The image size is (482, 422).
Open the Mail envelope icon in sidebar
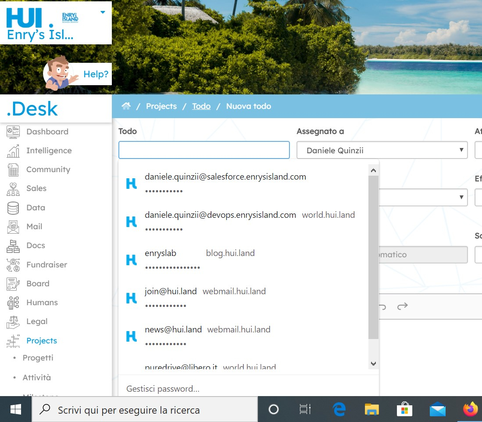click(x=13, y=227)
